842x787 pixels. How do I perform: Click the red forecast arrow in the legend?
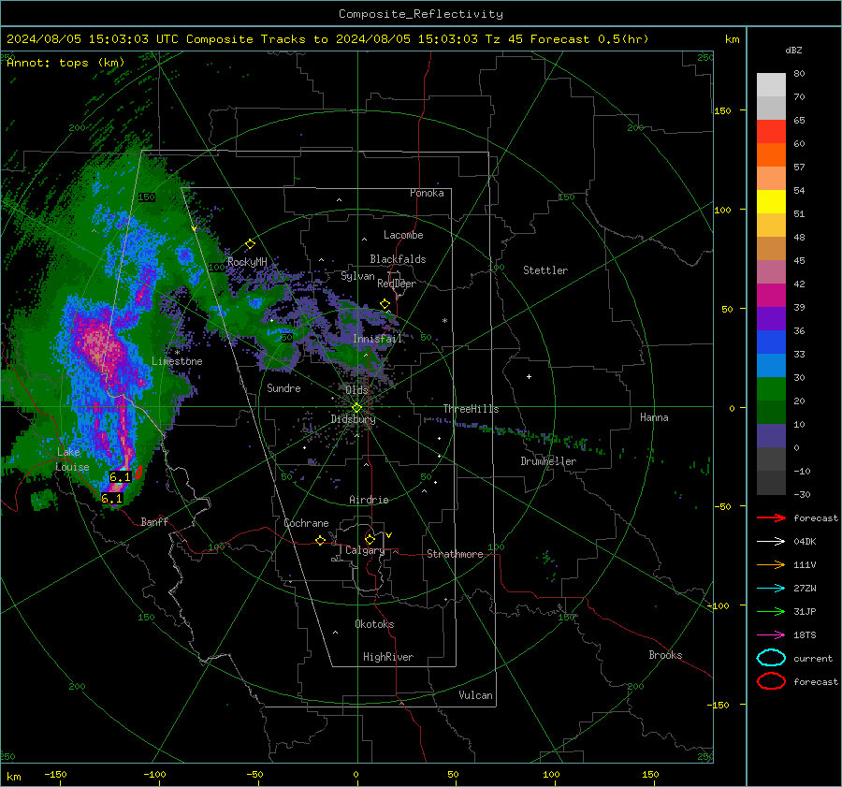point(771,517)
